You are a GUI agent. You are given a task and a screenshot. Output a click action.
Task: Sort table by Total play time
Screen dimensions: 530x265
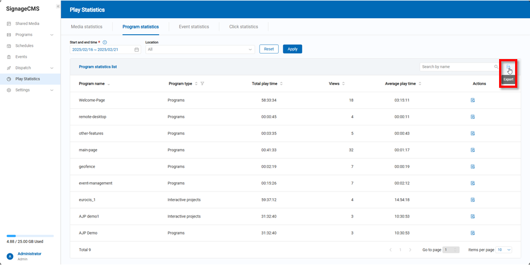pos(282,84)
